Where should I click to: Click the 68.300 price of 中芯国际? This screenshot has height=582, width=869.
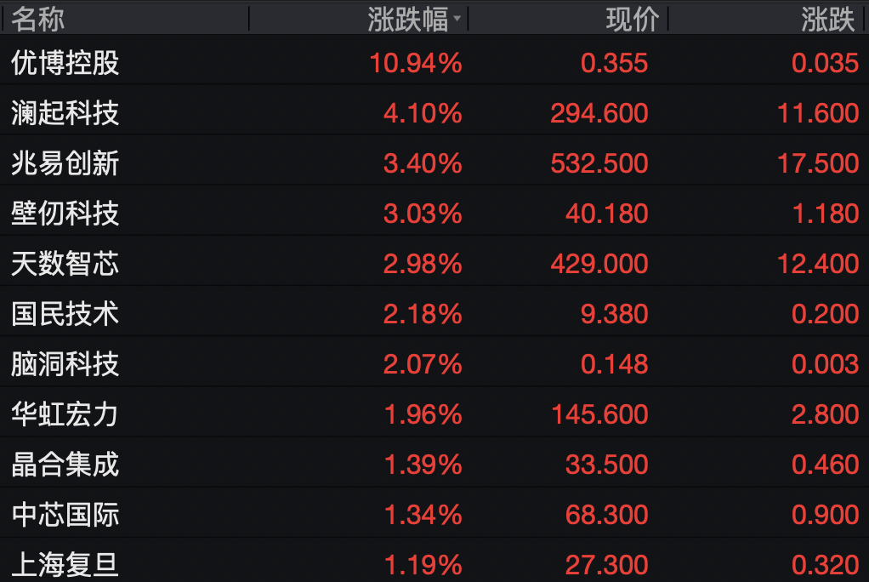point(607,515)
